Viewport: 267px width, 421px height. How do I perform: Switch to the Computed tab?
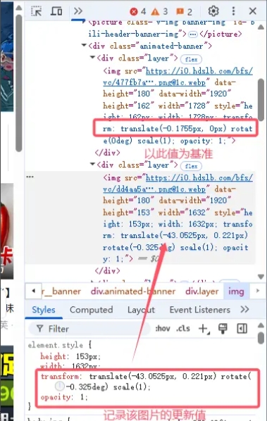point(92,310)
